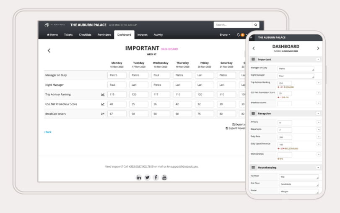The height and width of the screenshot is (213, 340).
Task: Open Departures row dropdown on phone
Action: pos(319,129)
